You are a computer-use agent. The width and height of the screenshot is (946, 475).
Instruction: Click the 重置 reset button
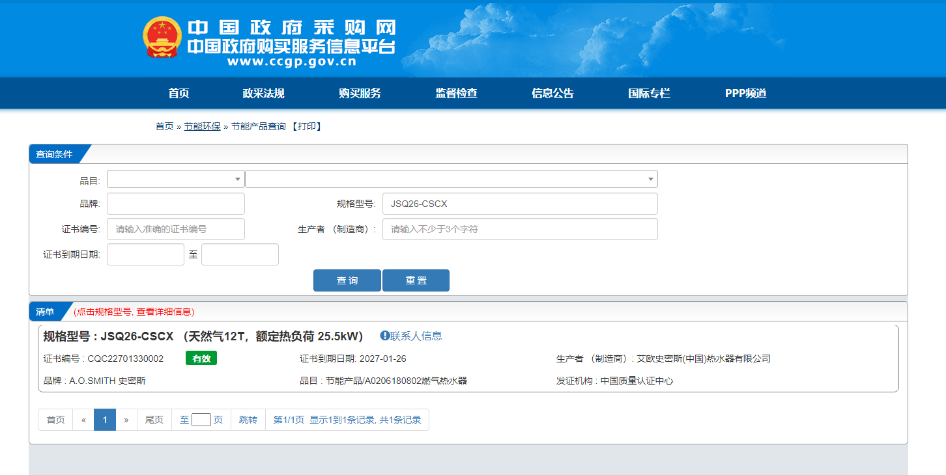(x=416, y=280)
